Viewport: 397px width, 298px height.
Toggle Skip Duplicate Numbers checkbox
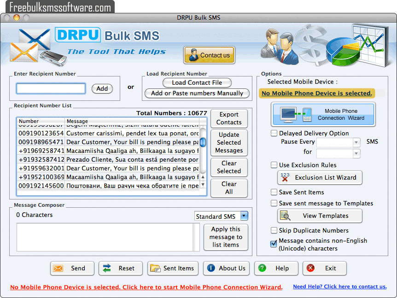pos(274,230)
